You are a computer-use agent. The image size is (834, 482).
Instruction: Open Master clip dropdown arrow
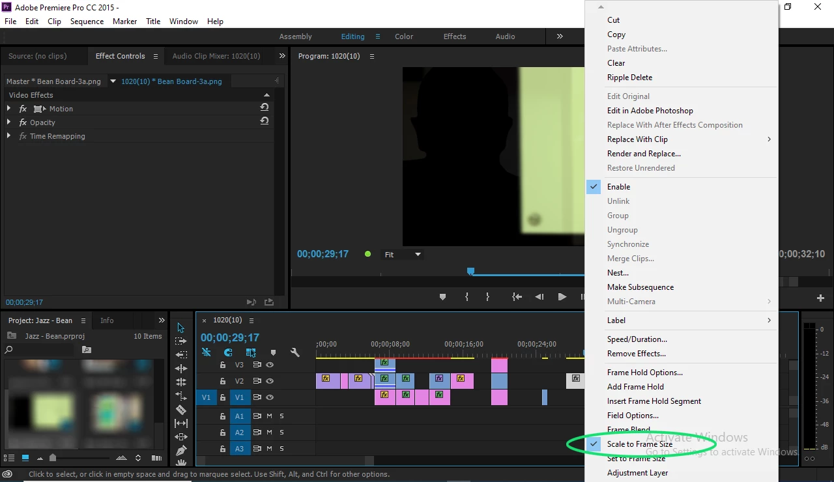click(x=113, y=81)
